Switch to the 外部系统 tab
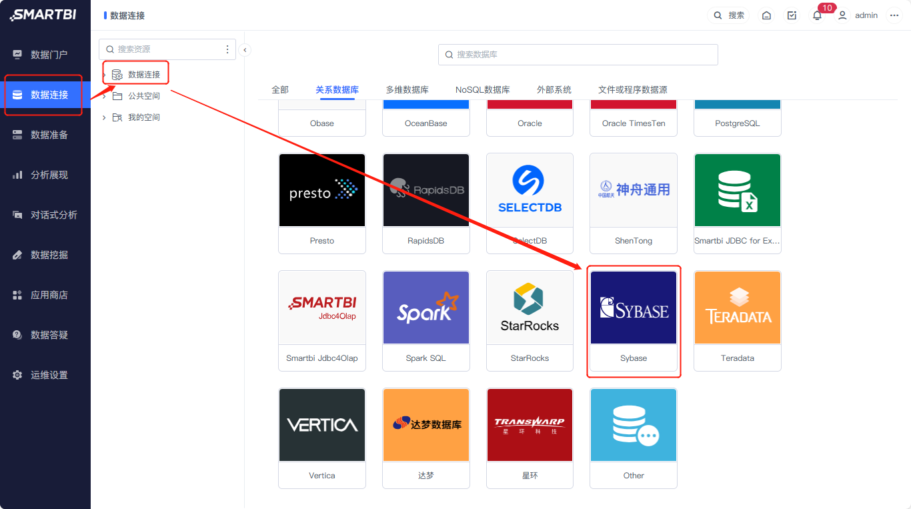 [554, 89]
